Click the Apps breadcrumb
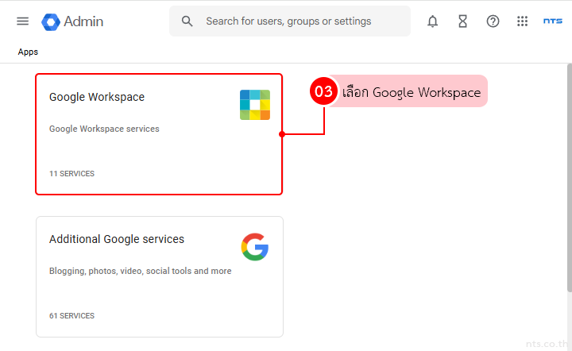This screenshot has height=351, width=572. 28,52
